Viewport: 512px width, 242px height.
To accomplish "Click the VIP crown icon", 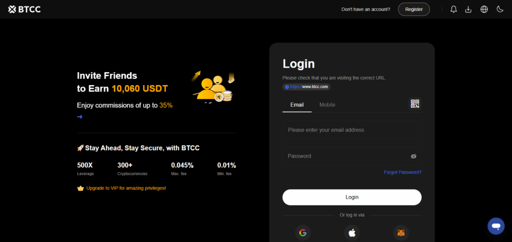I will pyautogui.click(x=80, y=188).
